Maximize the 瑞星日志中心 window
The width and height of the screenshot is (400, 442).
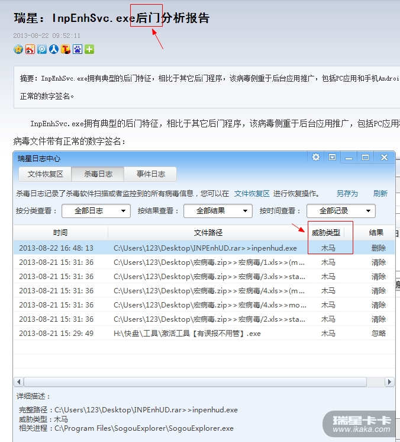tap(365, 157)
